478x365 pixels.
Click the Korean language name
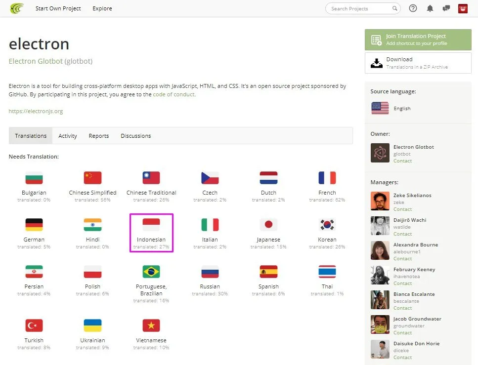point(327,240)
